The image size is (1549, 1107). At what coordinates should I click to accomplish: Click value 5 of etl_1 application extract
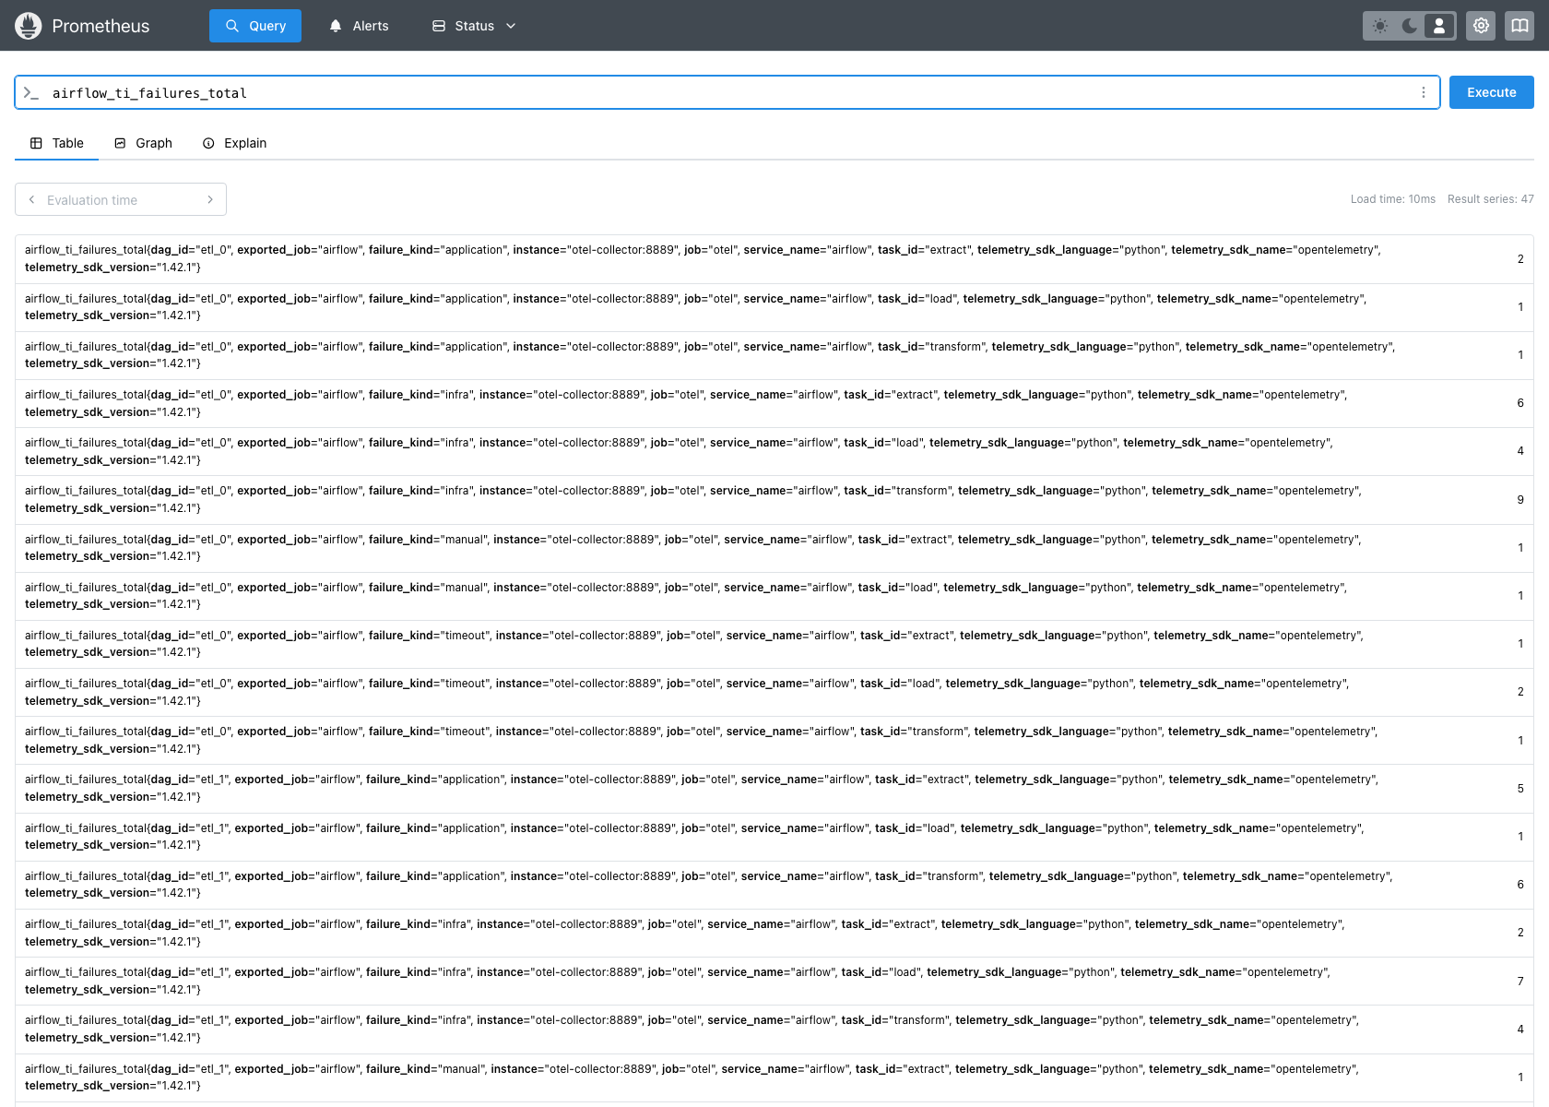[1520, 789]
